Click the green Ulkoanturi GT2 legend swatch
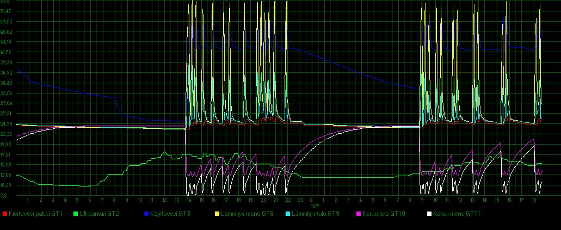This screenshot has width=561, height=230. pos(76,214)
